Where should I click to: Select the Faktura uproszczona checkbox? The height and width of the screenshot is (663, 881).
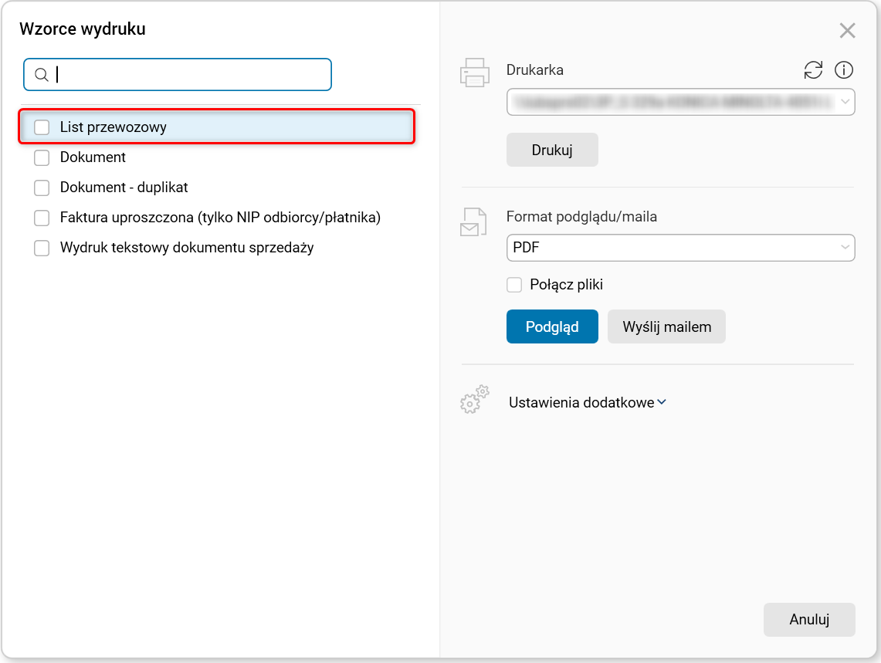coord(42,218)
